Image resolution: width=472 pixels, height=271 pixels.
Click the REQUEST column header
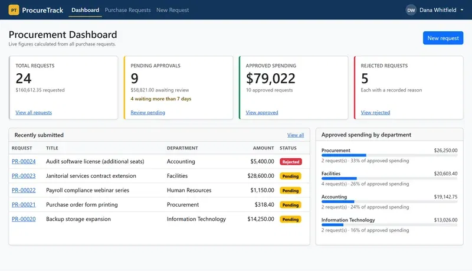tap(22, 148)
